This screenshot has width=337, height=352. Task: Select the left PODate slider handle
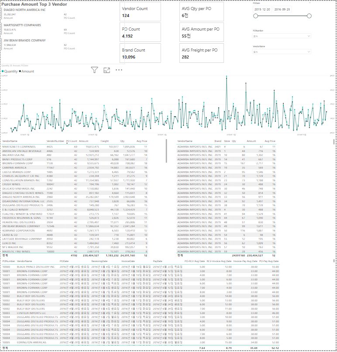pos(255,16)
